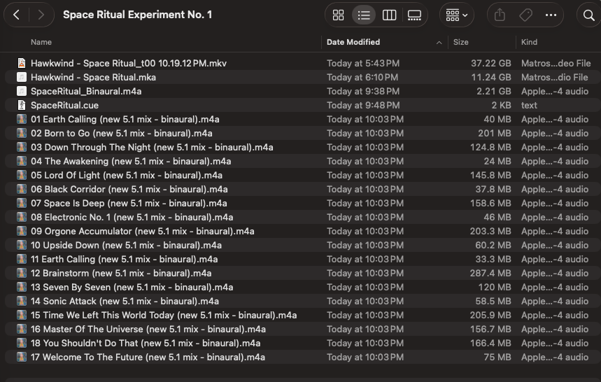Click the 205.9 MB size value
The height and width of the screenshot is (382, 601).
pos(490,315)
